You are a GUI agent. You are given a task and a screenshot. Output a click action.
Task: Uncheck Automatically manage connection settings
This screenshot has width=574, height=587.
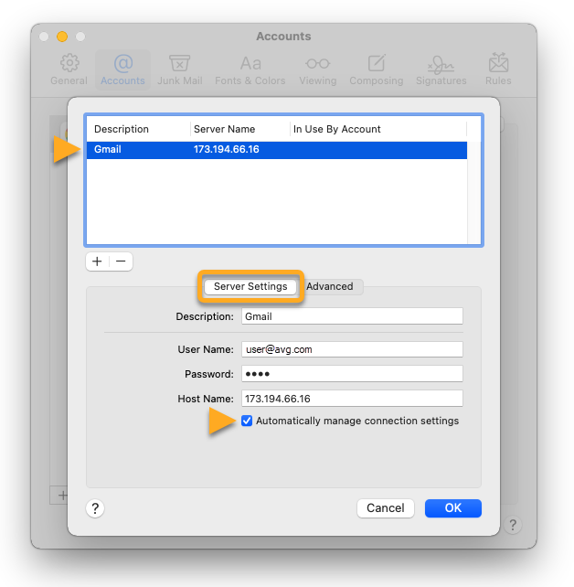[x=247, y=422]
